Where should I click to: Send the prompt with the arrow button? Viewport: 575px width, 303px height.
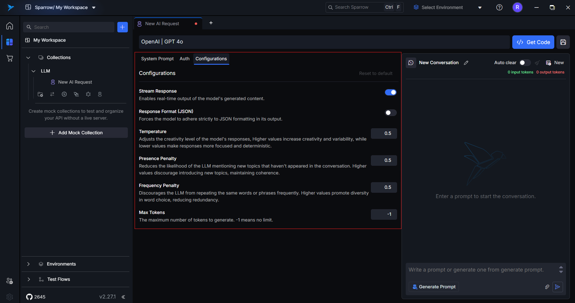(558, 287)
